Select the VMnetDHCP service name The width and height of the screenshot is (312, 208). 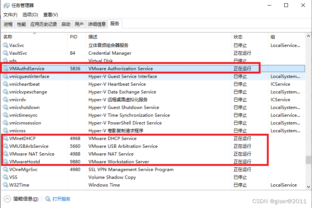click(22, 138)
